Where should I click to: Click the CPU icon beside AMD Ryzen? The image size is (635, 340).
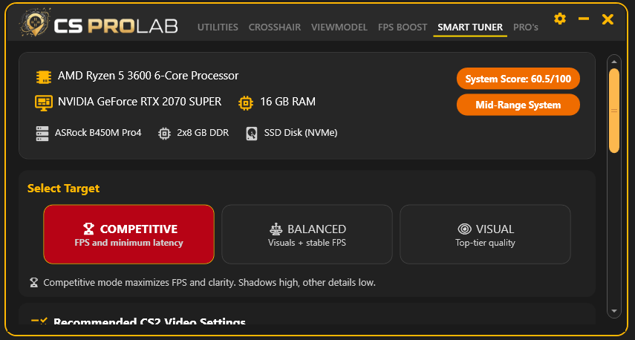click(44, 76)
